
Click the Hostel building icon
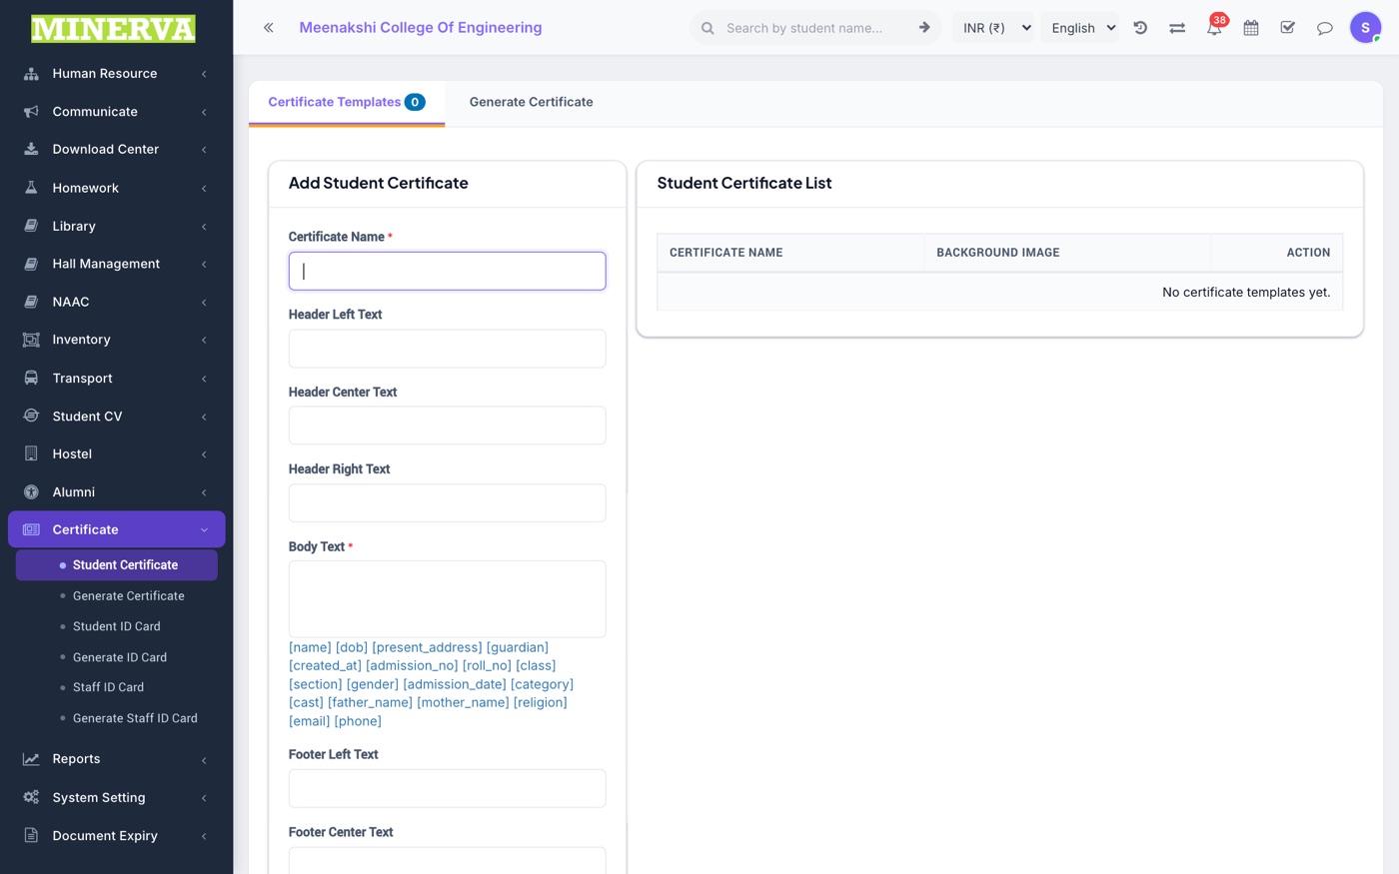pyautogui.click(x=31, y=454)
